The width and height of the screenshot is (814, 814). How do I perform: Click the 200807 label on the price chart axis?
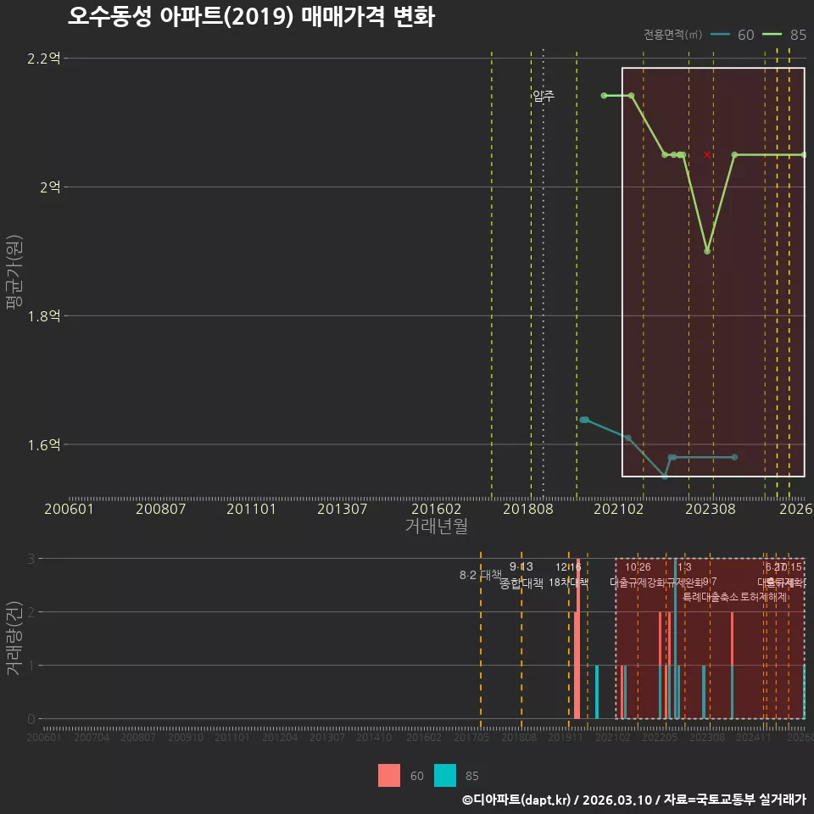[x=160, y=509]
